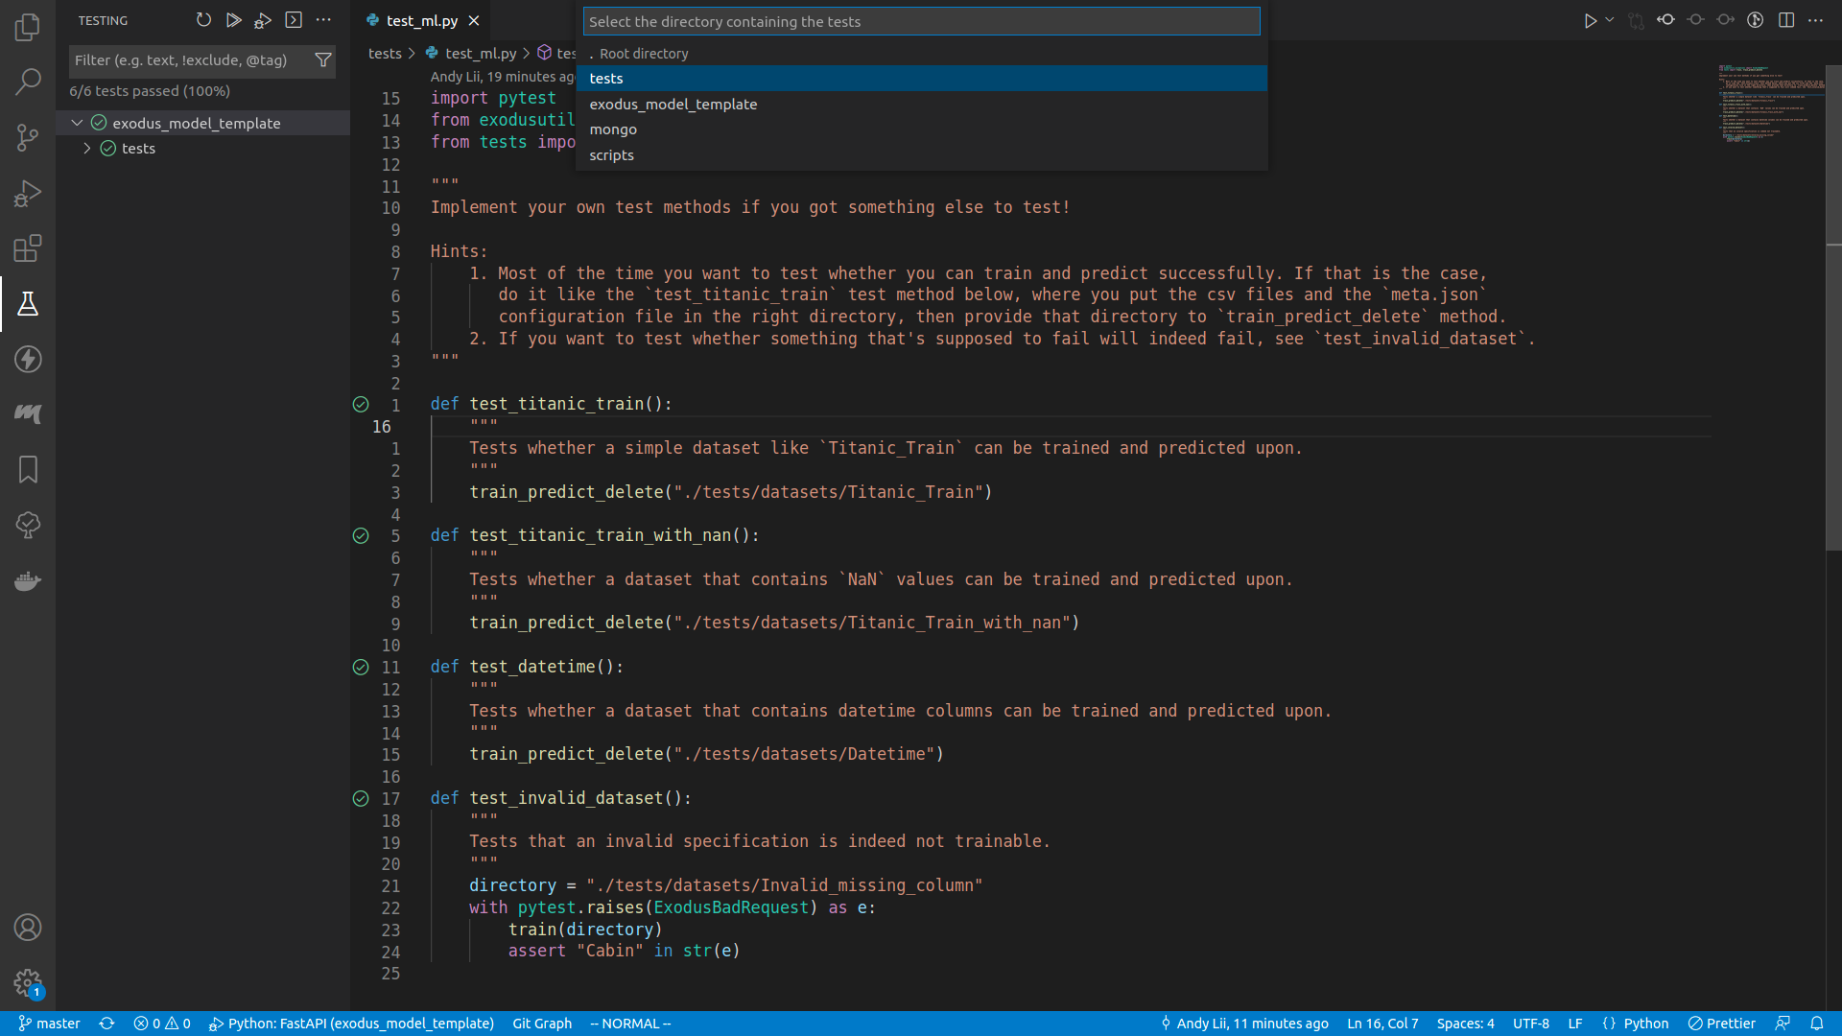Collapse the exodus_model_template tree node
Viewport: 1842px width, 1036px height.
point(78,123)
